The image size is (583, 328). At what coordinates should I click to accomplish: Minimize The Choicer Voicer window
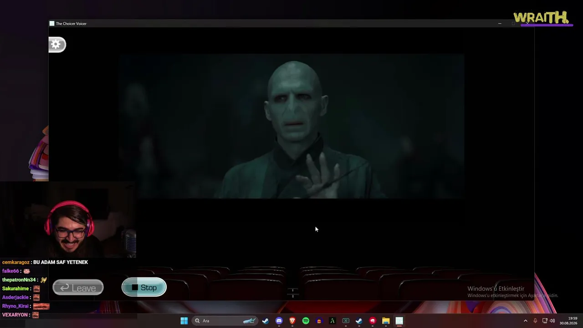coord(500,23)
